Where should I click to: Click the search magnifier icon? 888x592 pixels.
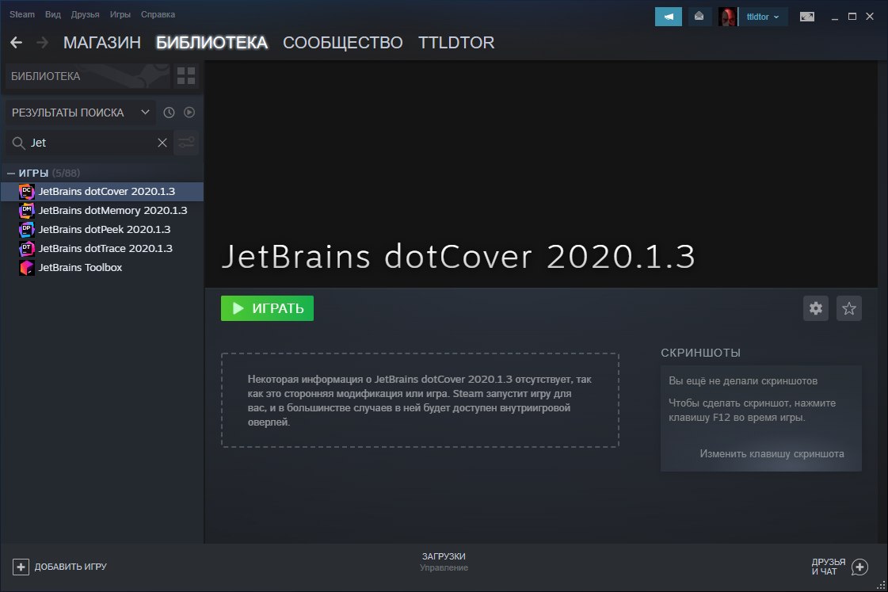coord(19,143)
